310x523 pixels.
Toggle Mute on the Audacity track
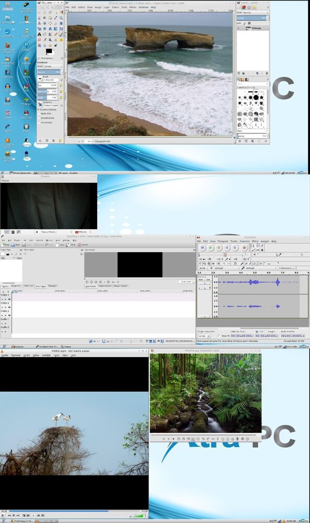click(x=201, y=279)
